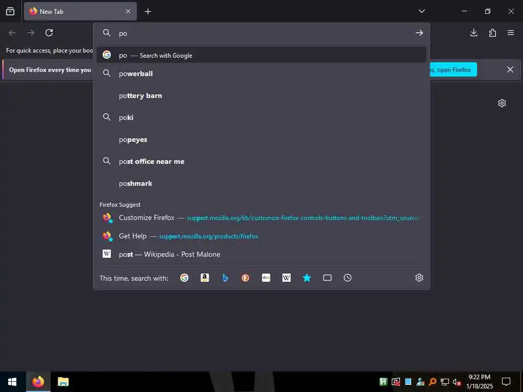Open the Windows Start menu
This screenshot has width=523, height=392.
12,382
